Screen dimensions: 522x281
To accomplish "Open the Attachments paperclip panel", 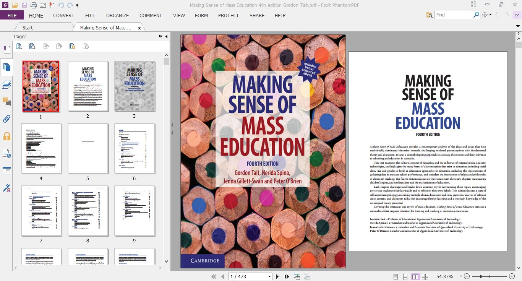I will coord(6,119).
